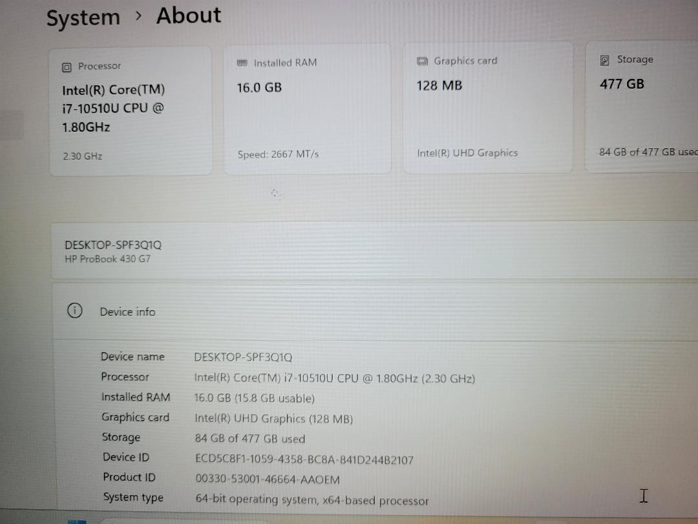The height and width of the screenshot is (524, 698).
Task: Select Product ID 00330-53001-46664-AAOEM
Action: [268, 479]
